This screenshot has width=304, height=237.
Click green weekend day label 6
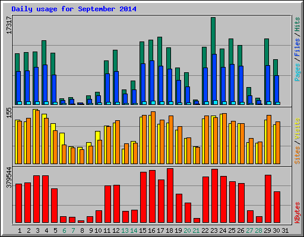[x=64, y=230]
